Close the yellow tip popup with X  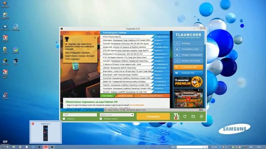tap(95, 38)
